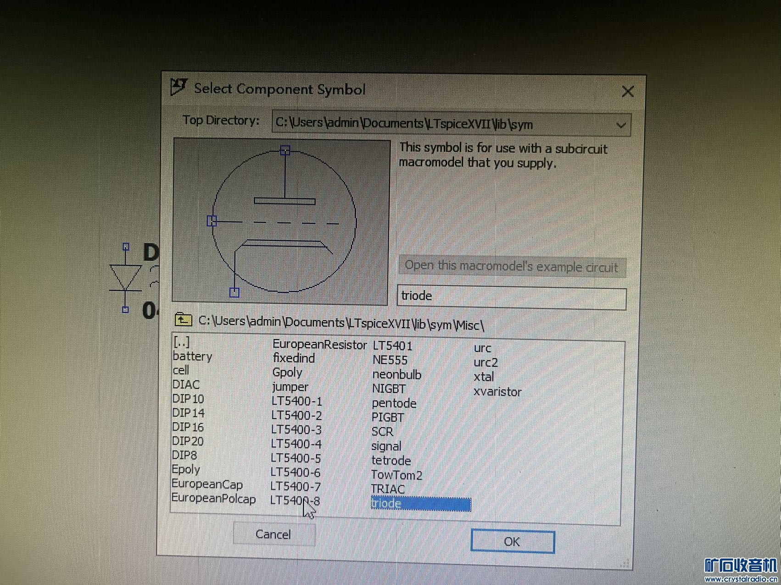The height and width of the screenshot is (585, 781).
Task: Select 'DIP8' in the list
Action: pyautogui.click(x=184, y=455)
